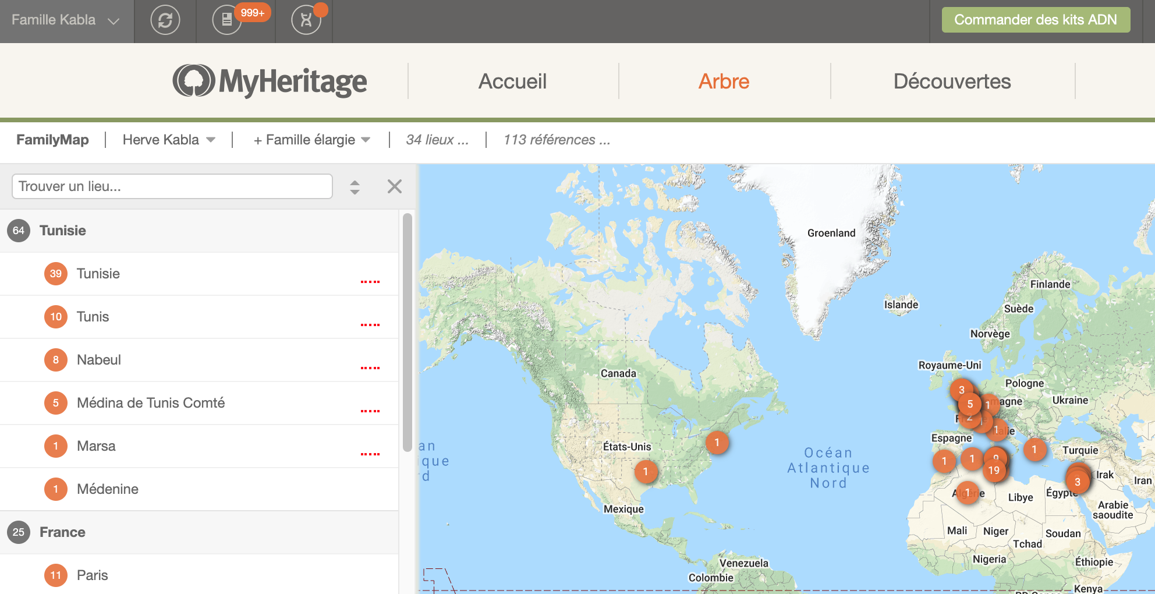Select the Médenine place row
The image size is (1155, 594).
pos(199,489)
